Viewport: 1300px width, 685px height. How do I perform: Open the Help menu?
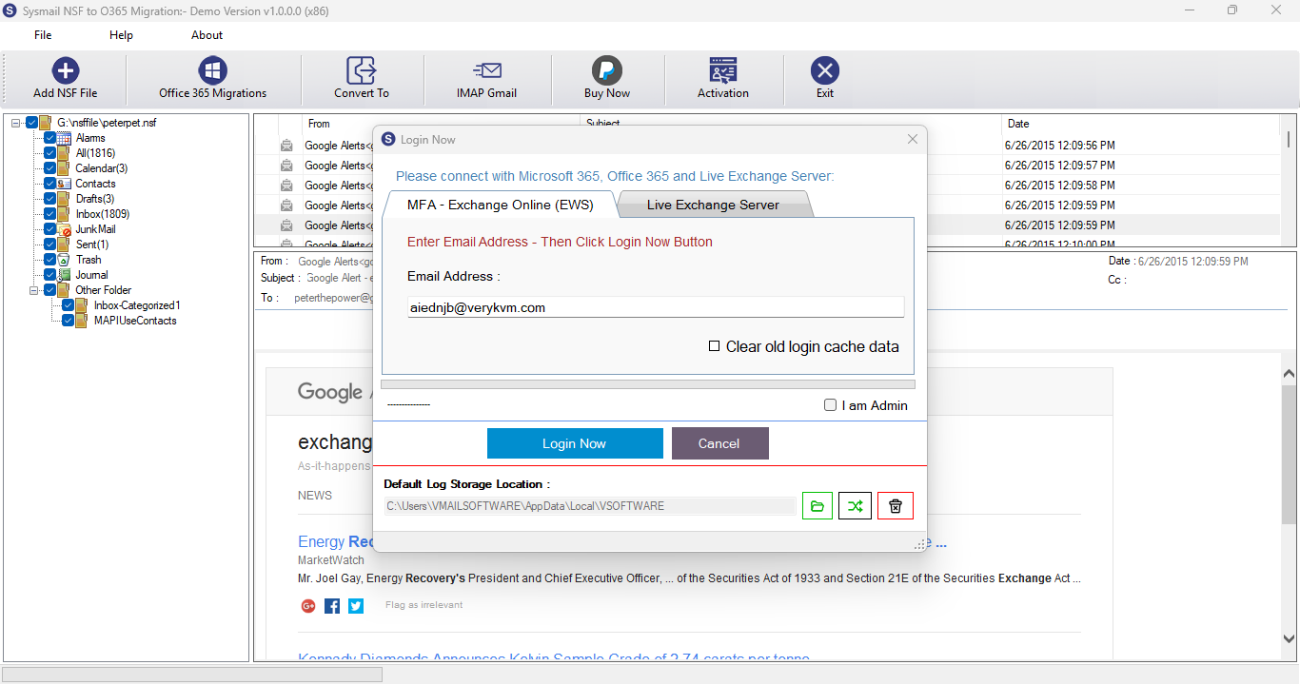click(x=121, y=35)
